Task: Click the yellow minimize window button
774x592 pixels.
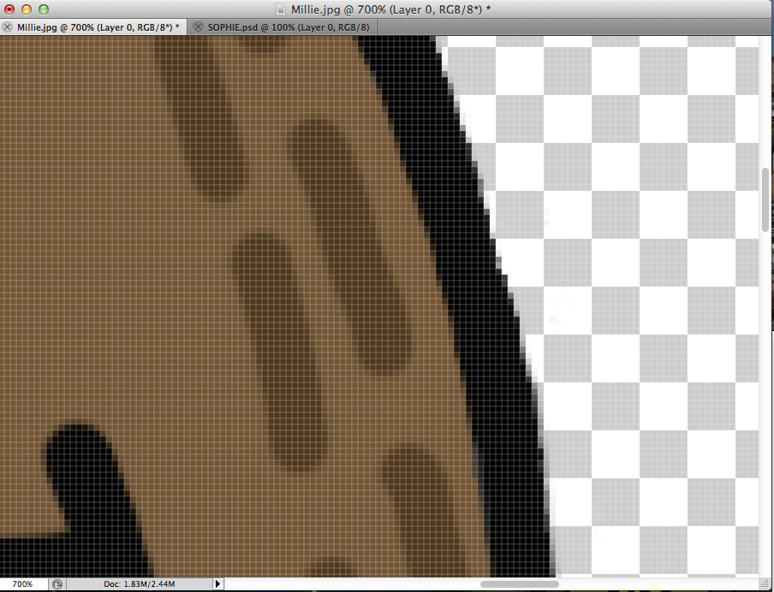Action: 27,9
